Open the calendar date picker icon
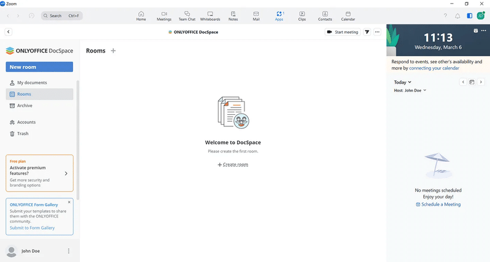This screenshot has width=490, height=262. [472, 82]
